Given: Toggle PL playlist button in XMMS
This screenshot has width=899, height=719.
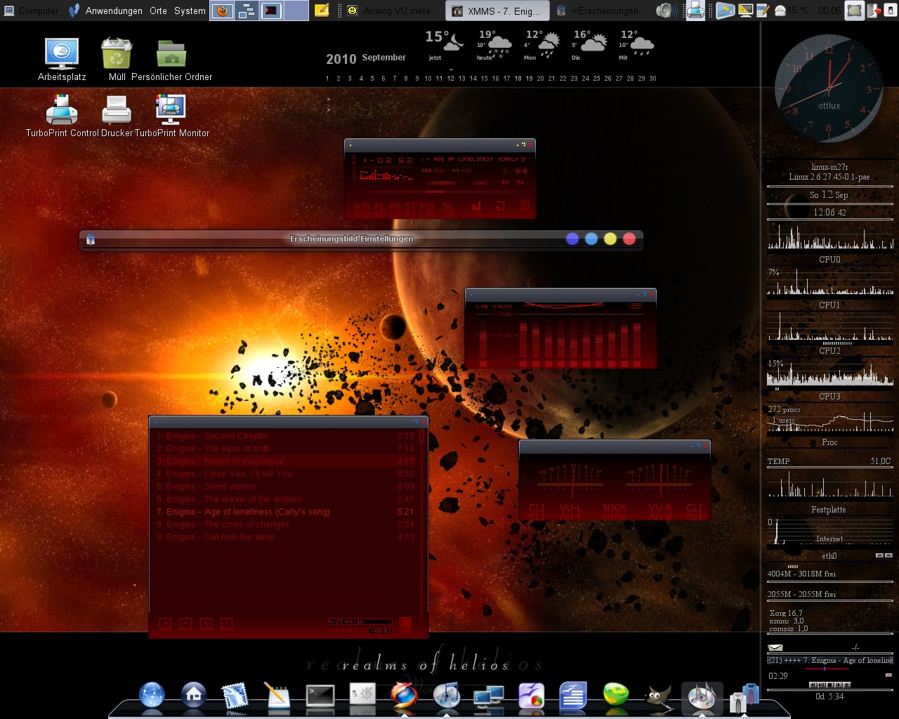Looking at the screenshot, I should [x=520, y=182].
